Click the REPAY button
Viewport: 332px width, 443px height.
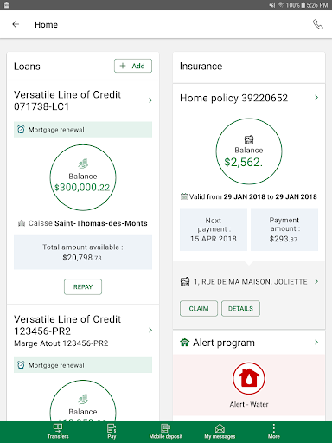click(x=83, y=286)
